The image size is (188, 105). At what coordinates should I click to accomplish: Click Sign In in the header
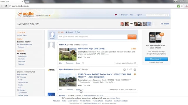point(139,15)
